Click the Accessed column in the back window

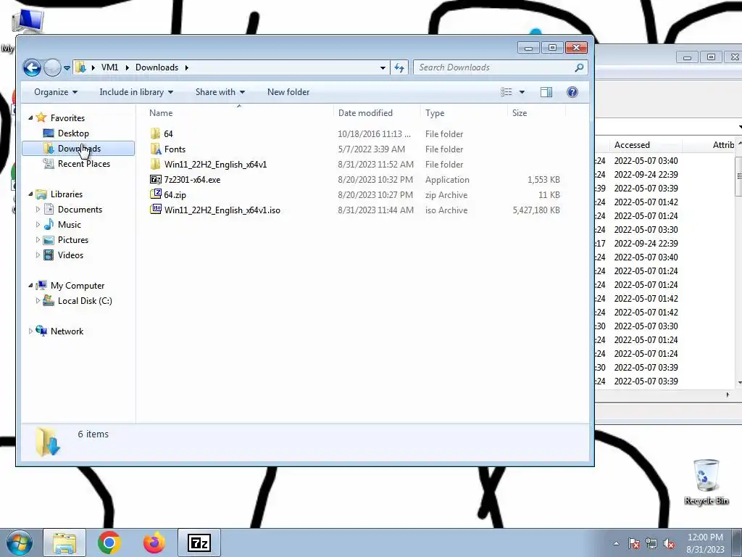(632, 145)
